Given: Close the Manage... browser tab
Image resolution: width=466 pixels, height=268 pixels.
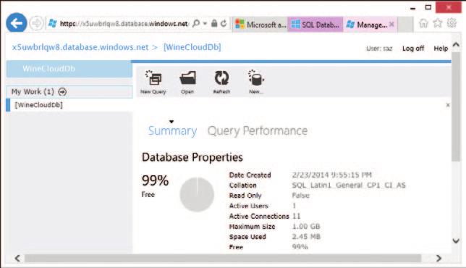Looking at the screenshot, I should [391, 25].
